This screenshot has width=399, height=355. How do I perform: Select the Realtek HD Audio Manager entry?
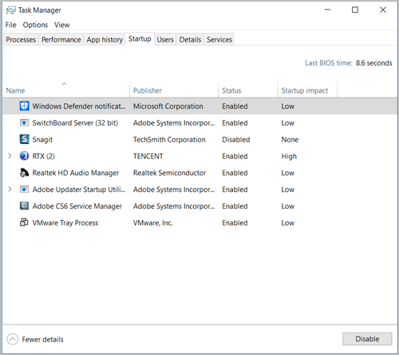76,173
